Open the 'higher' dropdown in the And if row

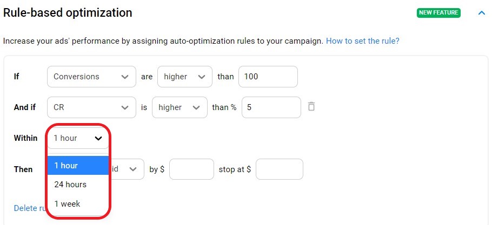click(179, 107)
